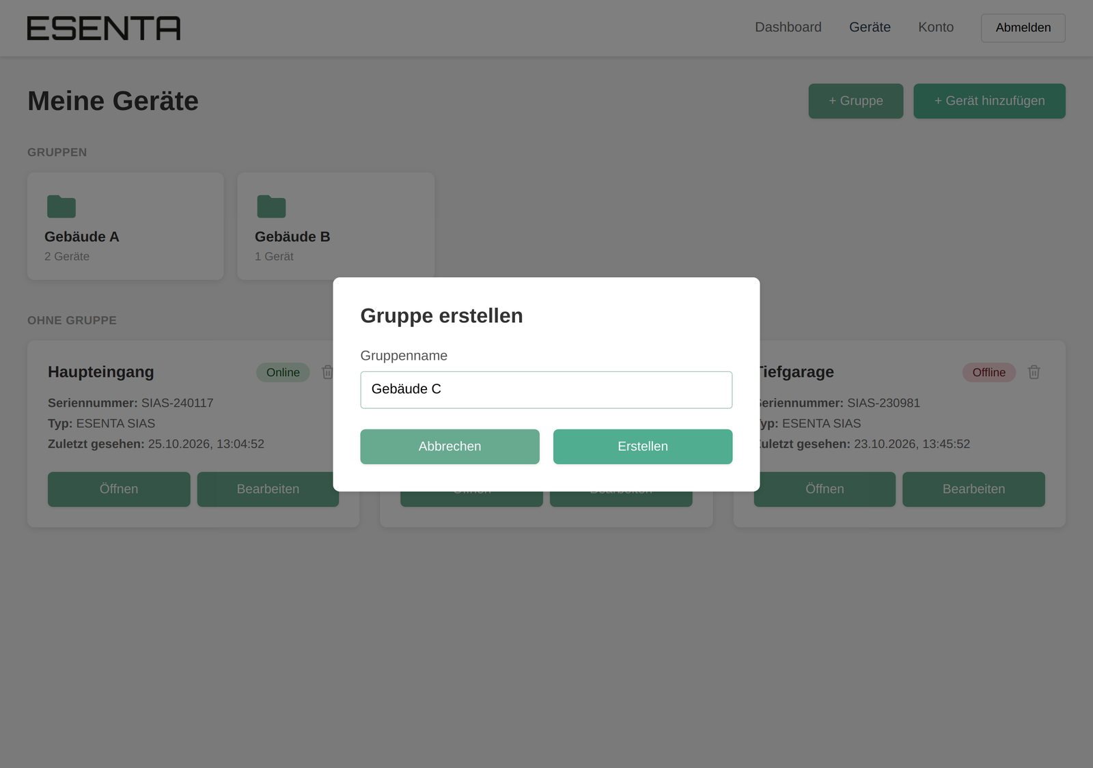The image size is (1093, 768).
Task: Open the Tiefgarage device with Öffnen
Action: point(825,489)
